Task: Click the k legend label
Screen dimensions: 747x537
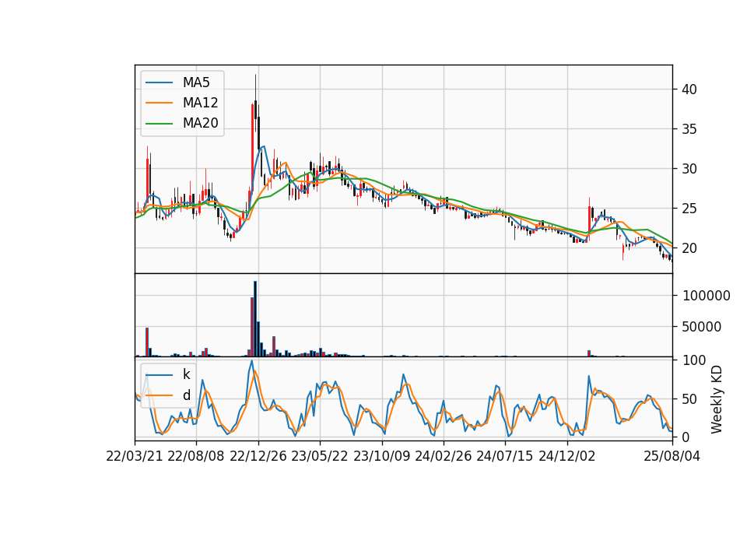Action: 186,374
